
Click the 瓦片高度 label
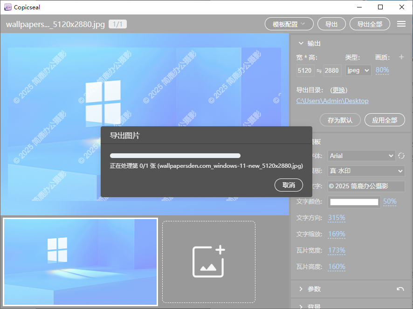coord(309,267)
